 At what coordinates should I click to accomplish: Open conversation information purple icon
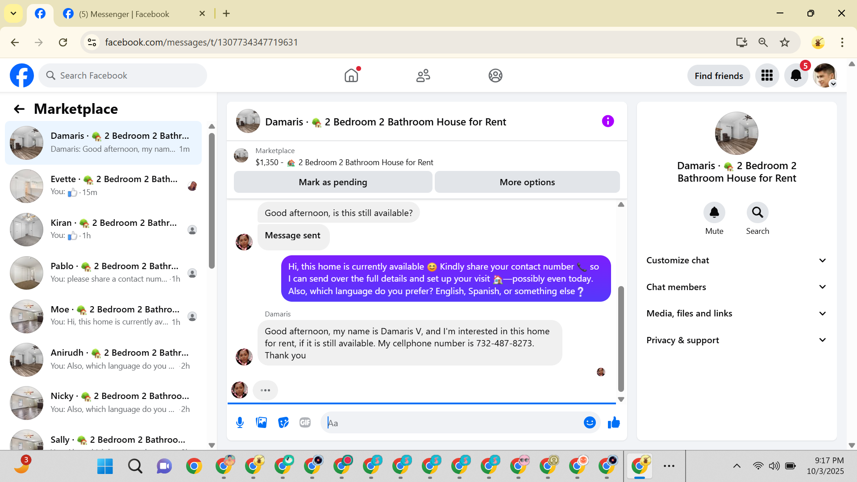tap(608, 121)
